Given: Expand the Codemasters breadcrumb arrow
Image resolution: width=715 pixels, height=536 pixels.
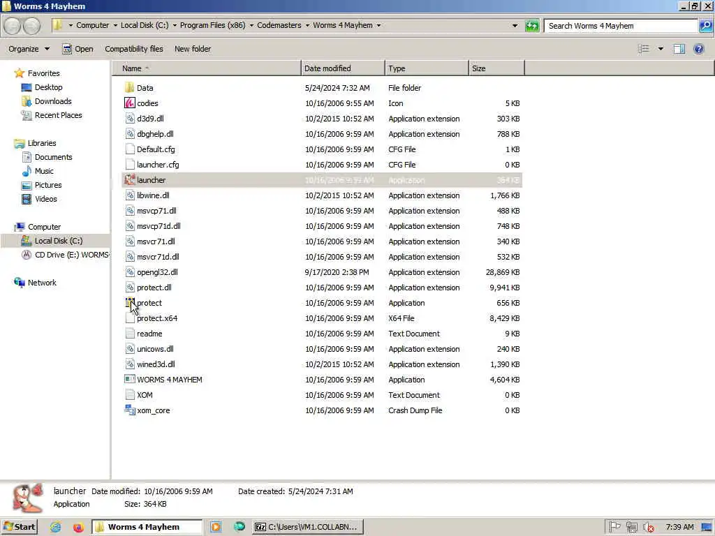Looking at the screenshot, I should click(x=307, y=26).
